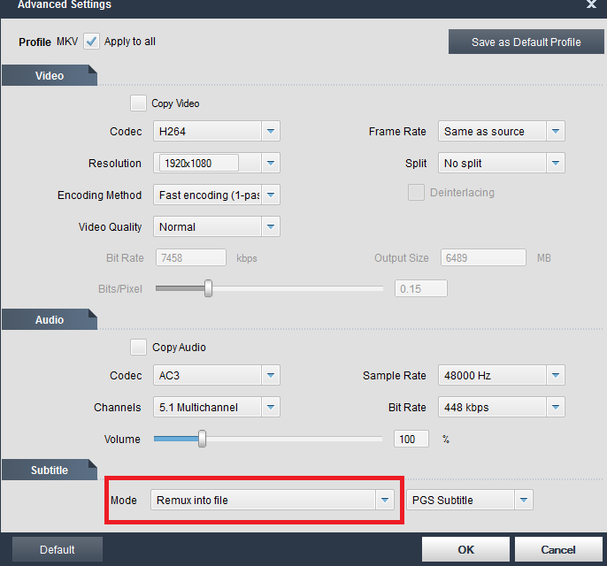
Task: Toggle the Apply to all checkbox
Action: click(92, 42)
